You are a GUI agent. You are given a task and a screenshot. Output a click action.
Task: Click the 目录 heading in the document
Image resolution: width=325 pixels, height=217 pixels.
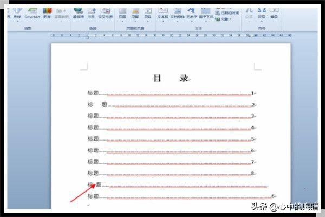tap(171, 78)
